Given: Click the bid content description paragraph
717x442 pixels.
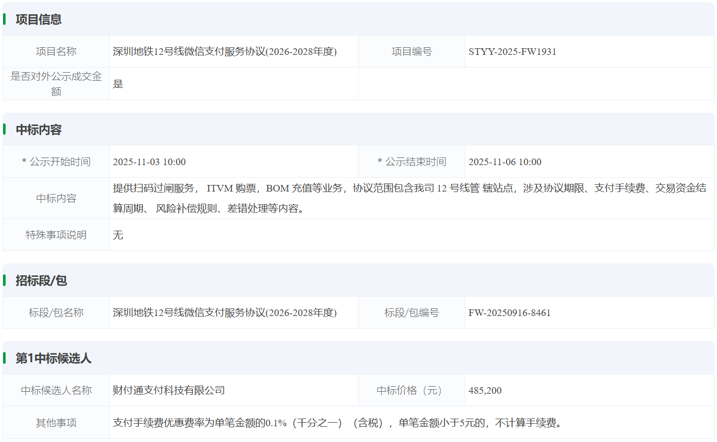Looking at the screenshot, I should [x=409, y=198].
